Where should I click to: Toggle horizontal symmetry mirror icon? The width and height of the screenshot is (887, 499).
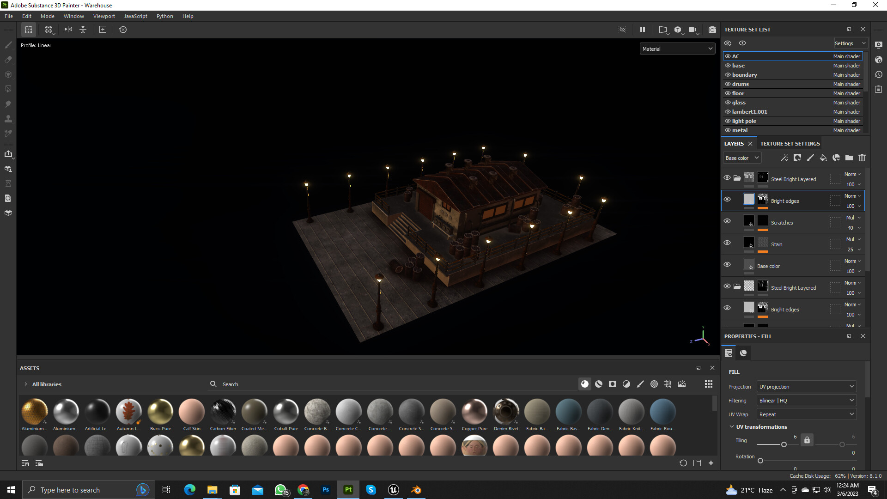coord(68,30)
